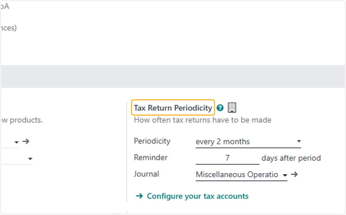This screenshot has height=215, width=346.
Task: Open the Journal dropdown showing Miscellaneous Operations
Action: point(241,175)
